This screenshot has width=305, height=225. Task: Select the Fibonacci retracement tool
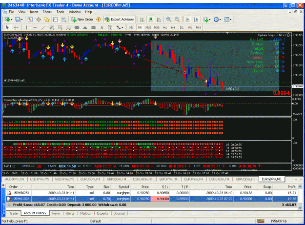(x=60, y=27)
